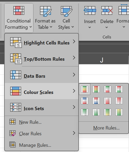Click the Icon Sets menu icon
Image resolution: width=129 pixels, height=152 pixels.
pos(16,107)
